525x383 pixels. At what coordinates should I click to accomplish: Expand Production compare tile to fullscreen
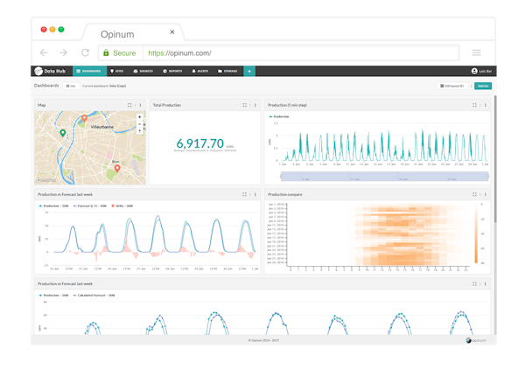click(474, 194)
